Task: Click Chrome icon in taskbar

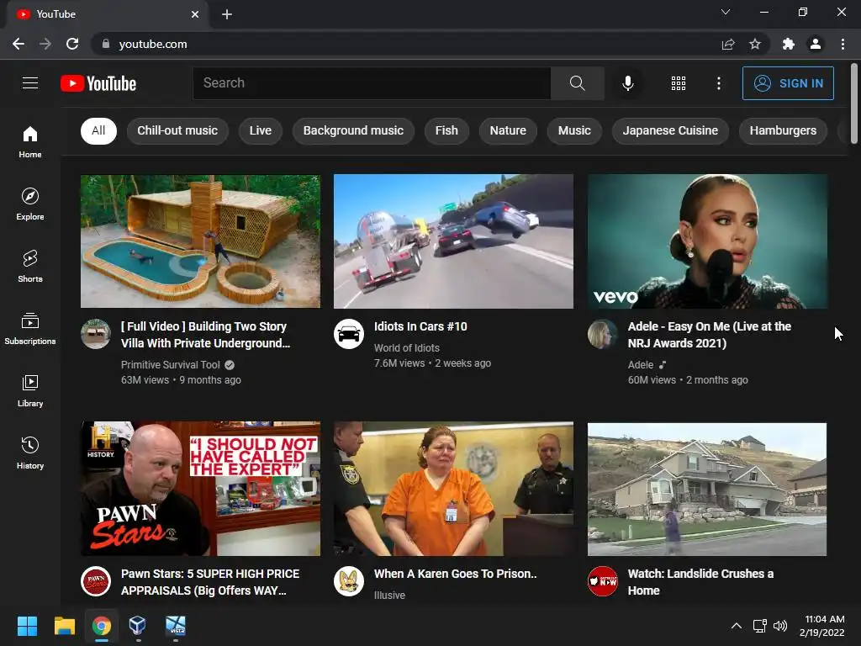Action: click(x=102, y=626)
